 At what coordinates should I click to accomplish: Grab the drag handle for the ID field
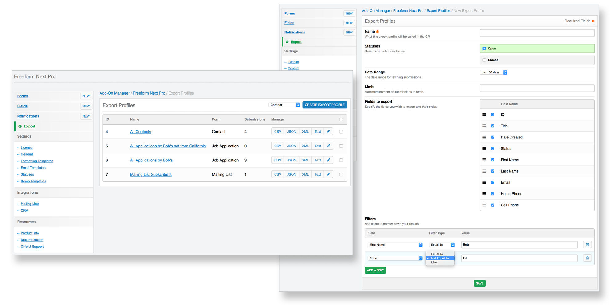484,115
